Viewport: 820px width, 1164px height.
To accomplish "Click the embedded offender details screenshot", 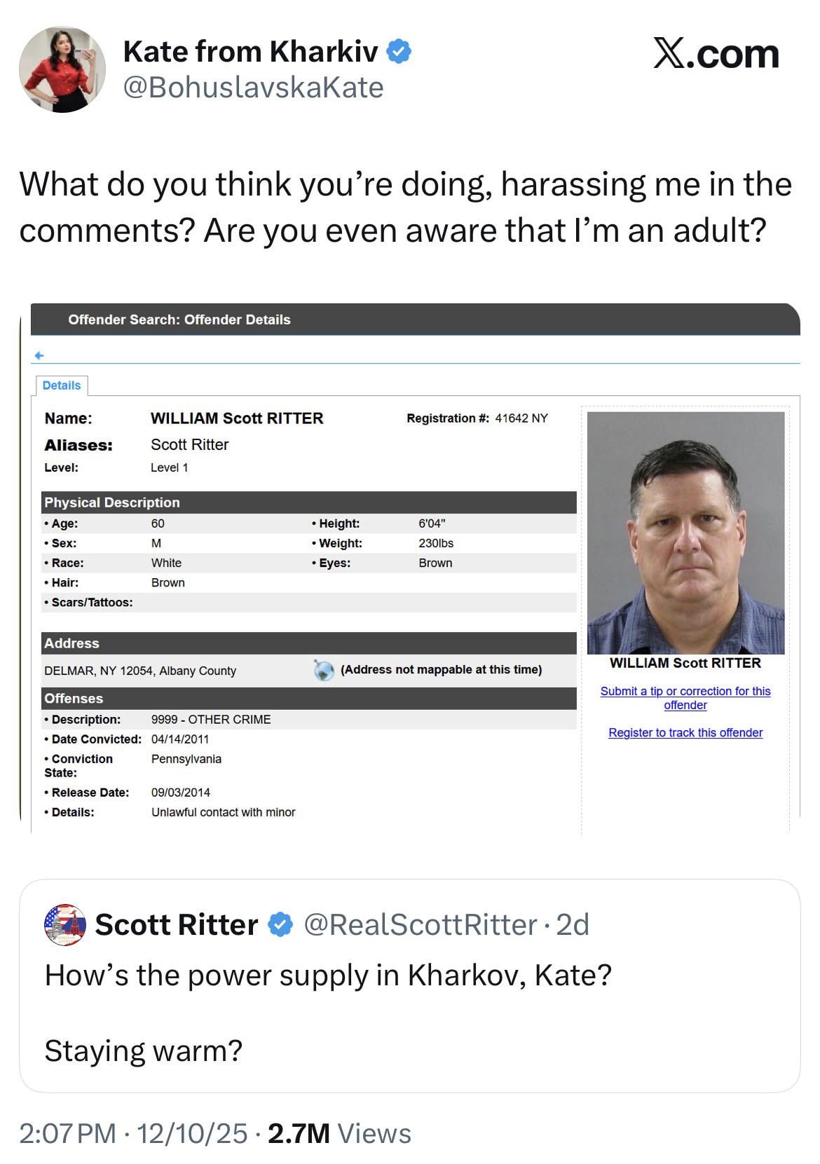I will click(x=308, y=603).
